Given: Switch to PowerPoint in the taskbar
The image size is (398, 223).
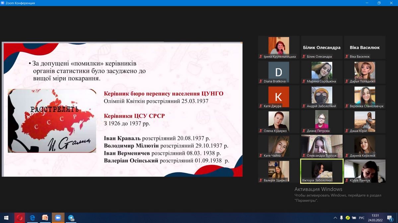Looking at the screenshot, I should 45,218.
